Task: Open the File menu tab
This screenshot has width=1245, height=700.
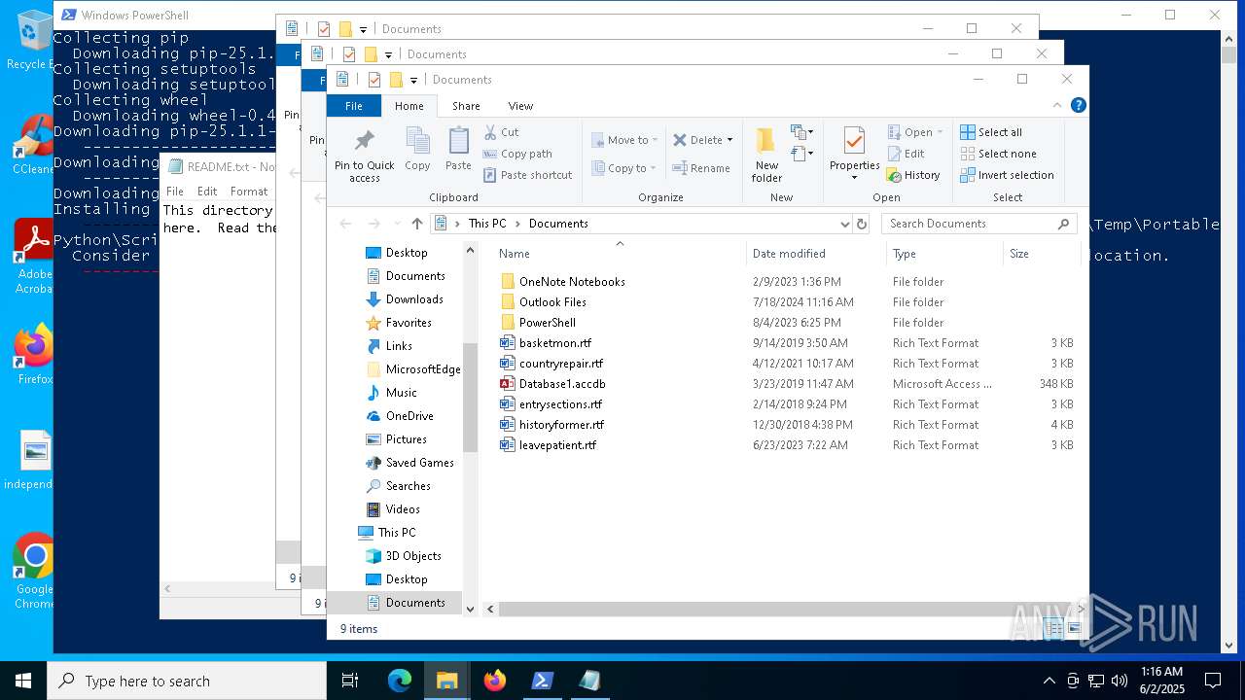Action: 354,106
